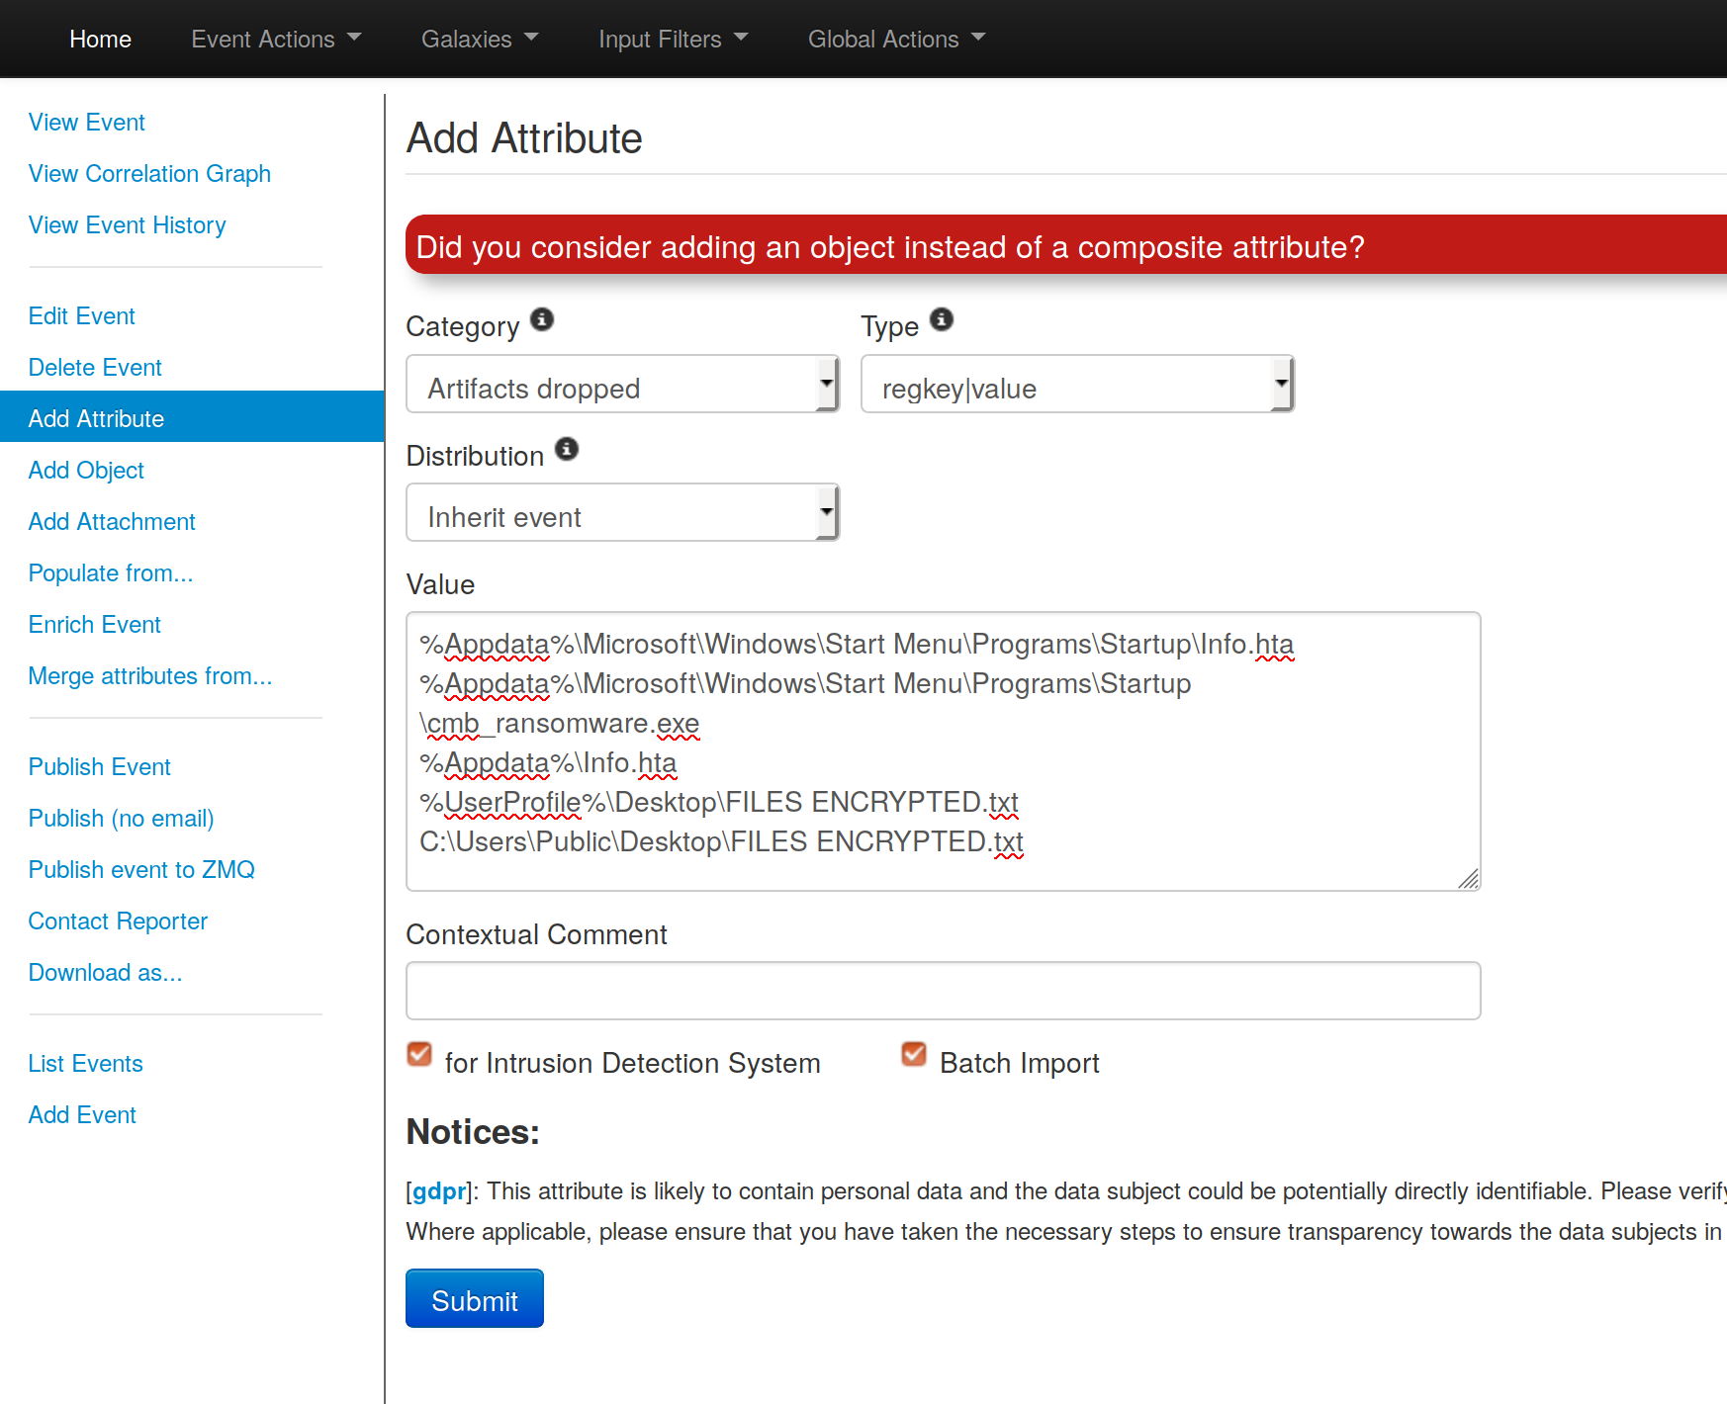This screenshot has width=1727, height=1404.
Task: Click the Distribution info icon
Action: click(x=567, y=449)
